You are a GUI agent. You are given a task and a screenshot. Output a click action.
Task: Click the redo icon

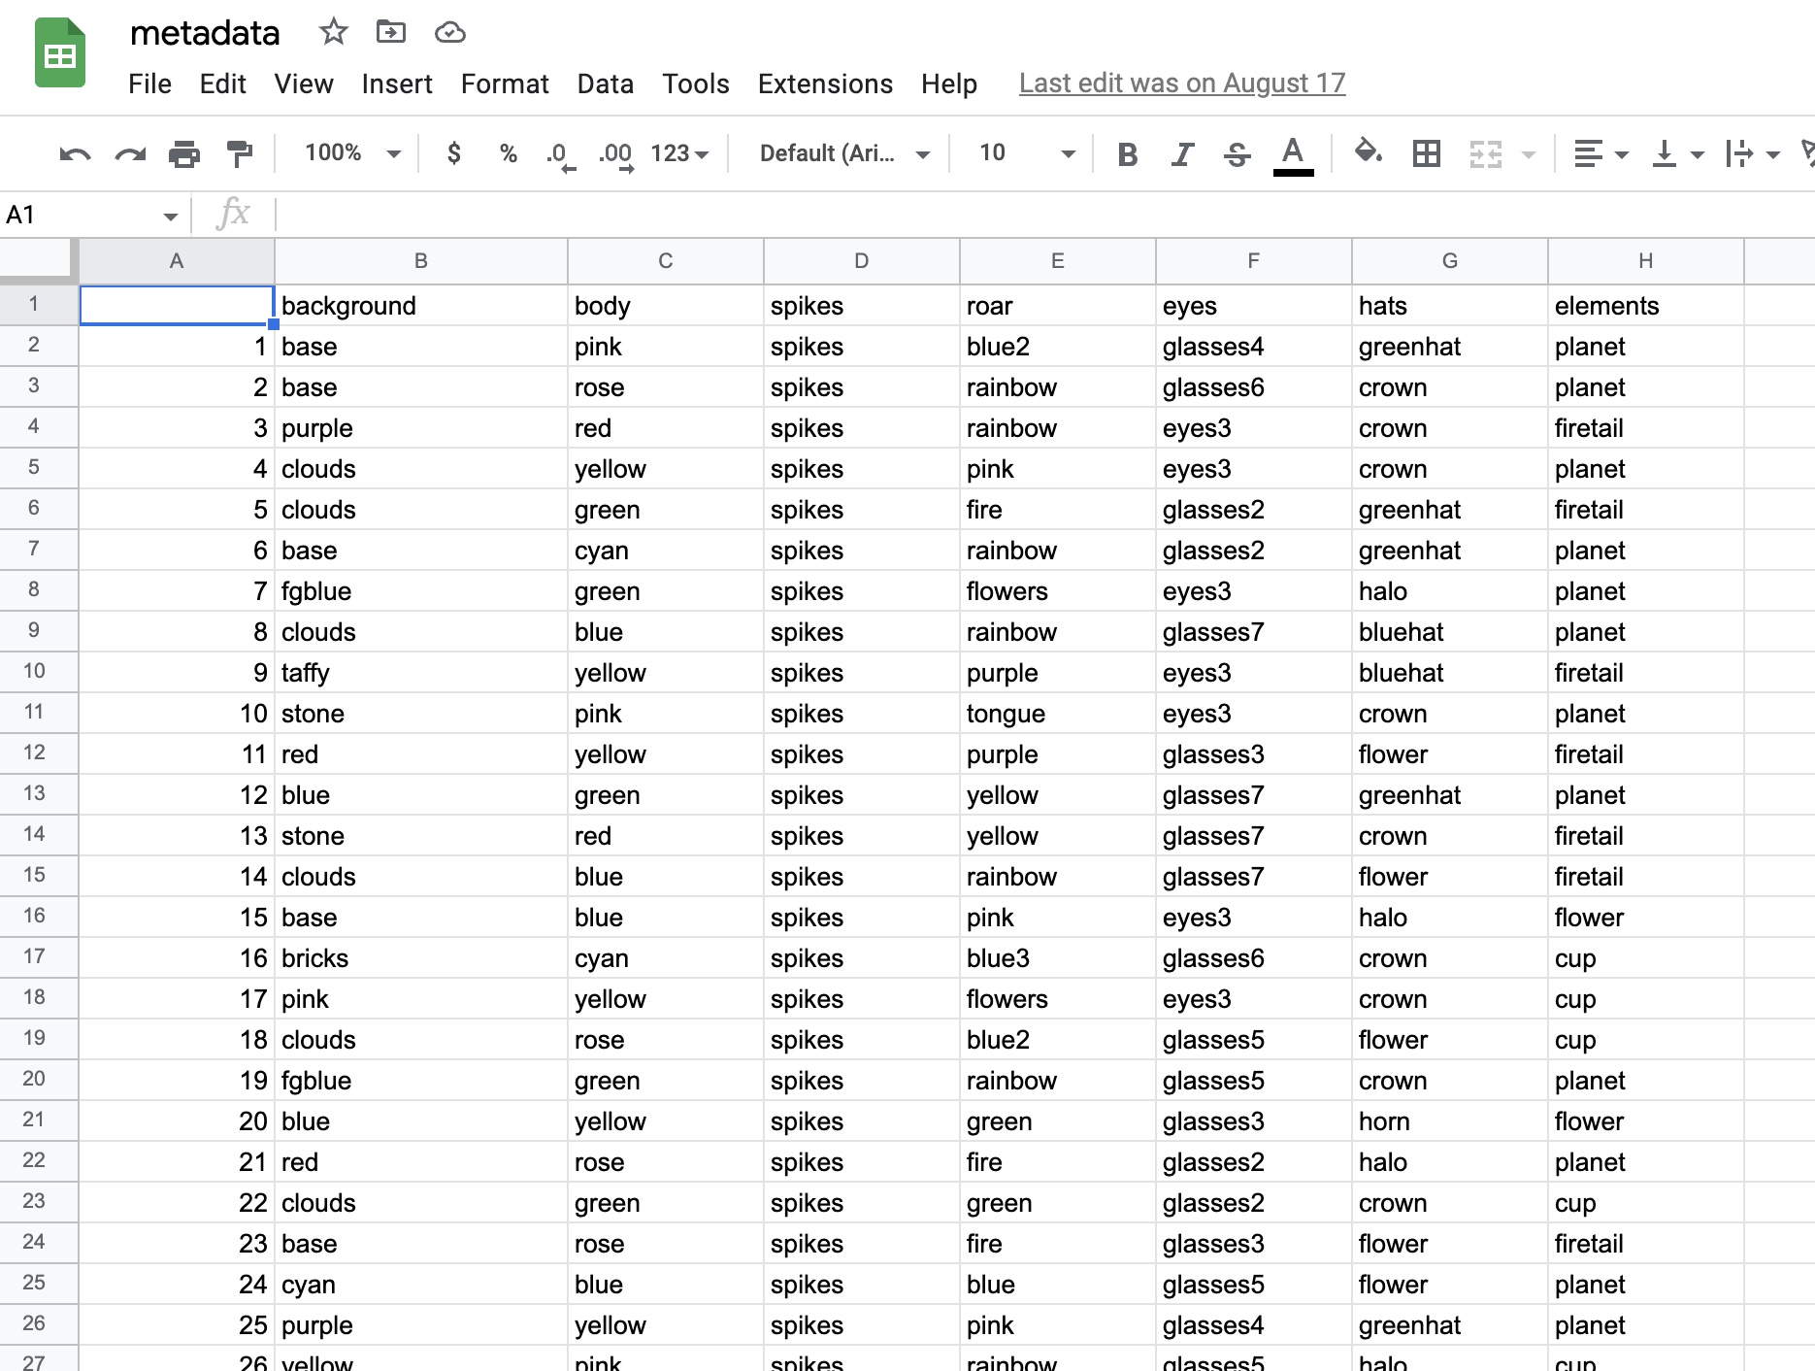coord(130,153)
